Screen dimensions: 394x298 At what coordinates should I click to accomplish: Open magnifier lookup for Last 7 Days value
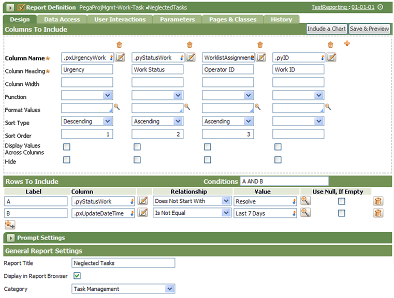305,213
